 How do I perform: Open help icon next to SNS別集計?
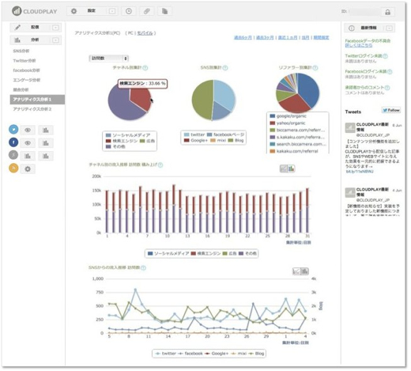click(x=225, y=68)
